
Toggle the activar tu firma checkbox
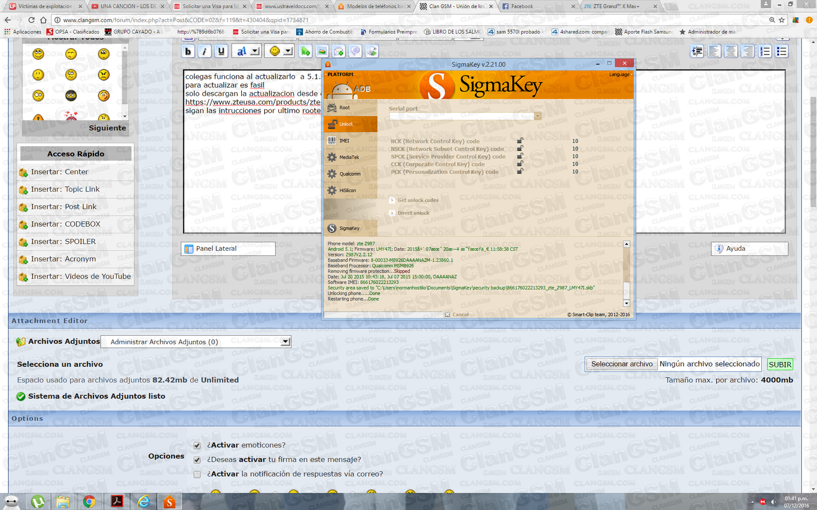197,460
